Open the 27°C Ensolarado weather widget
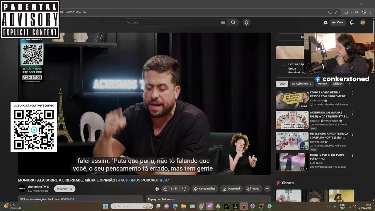This screenshot has width=375, height=211. click(x=13, y=206)
